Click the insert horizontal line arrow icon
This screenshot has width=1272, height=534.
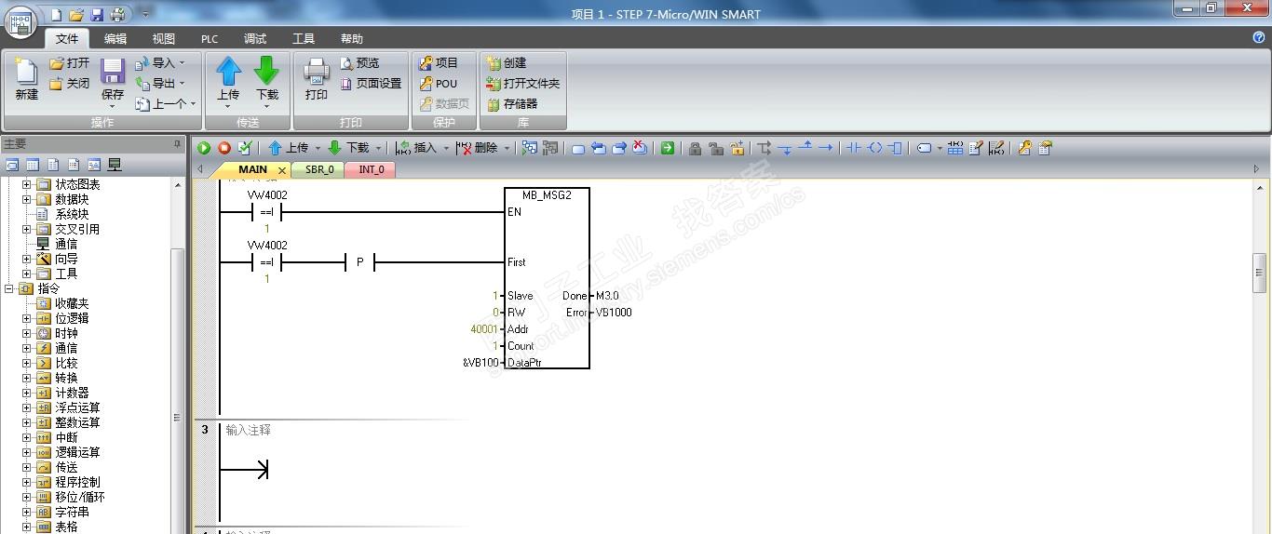825,148
